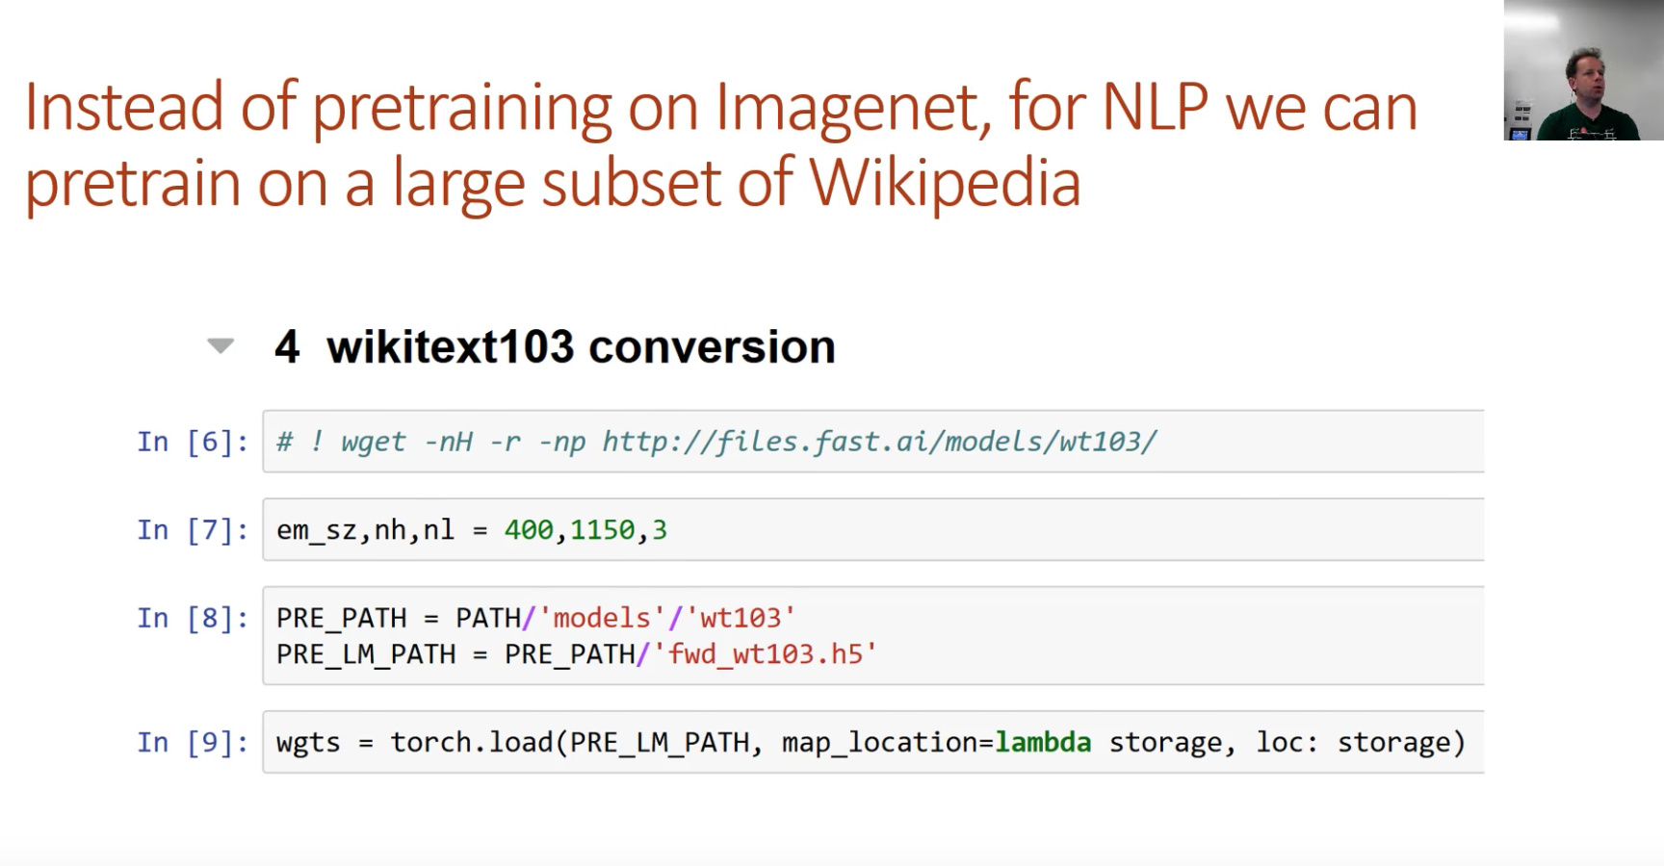Click the 'wikitext103 conversion' heading text
Viewport: 1664px width, 866px height.
[x=581, y=347]
